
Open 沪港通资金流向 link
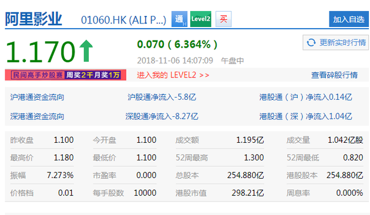(x=37, y=97)
